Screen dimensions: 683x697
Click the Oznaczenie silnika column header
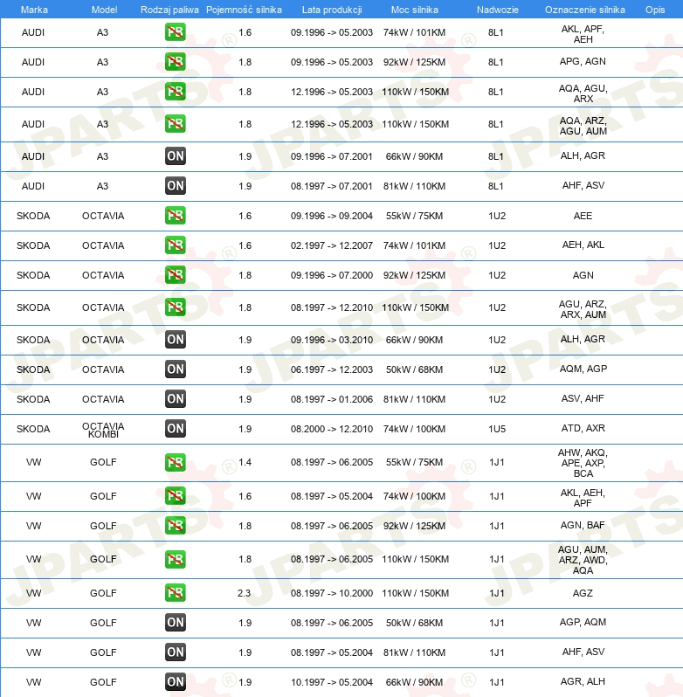[x=585, y=10]
